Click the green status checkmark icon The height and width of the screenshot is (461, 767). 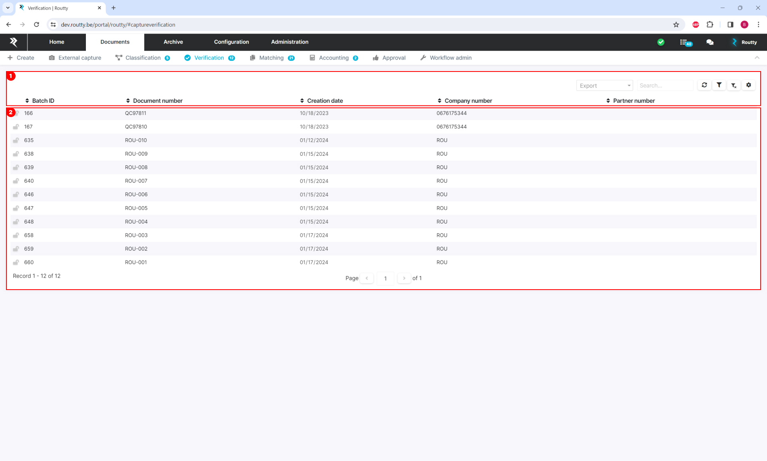point(661,42)
